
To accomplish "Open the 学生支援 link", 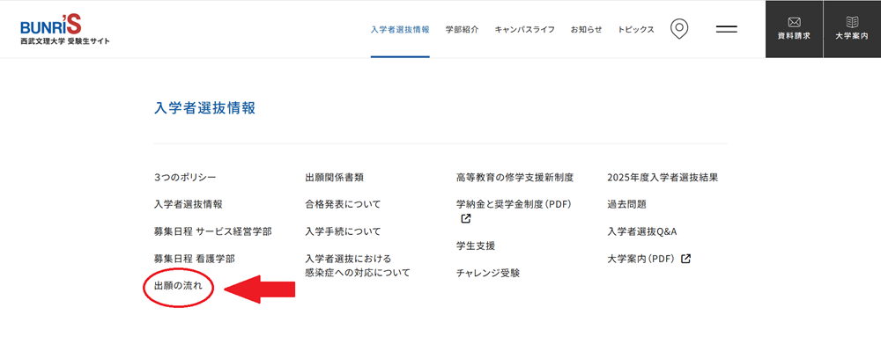I will pyautogui.click(x=476, y=245).
